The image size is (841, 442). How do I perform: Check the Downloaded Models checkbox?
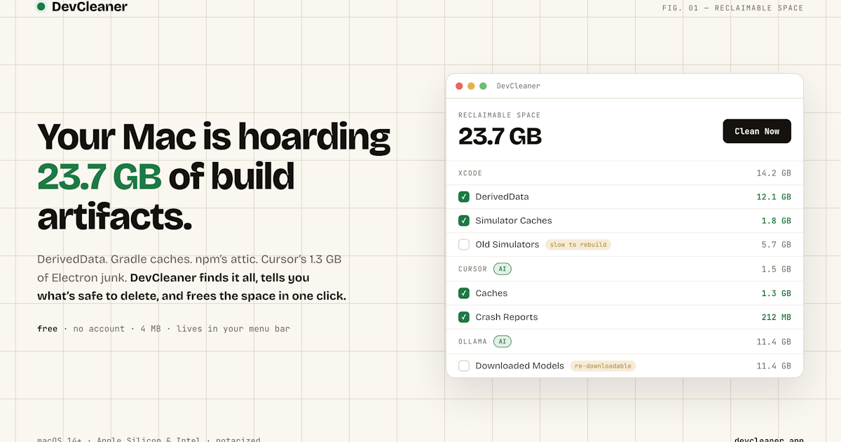464,366
